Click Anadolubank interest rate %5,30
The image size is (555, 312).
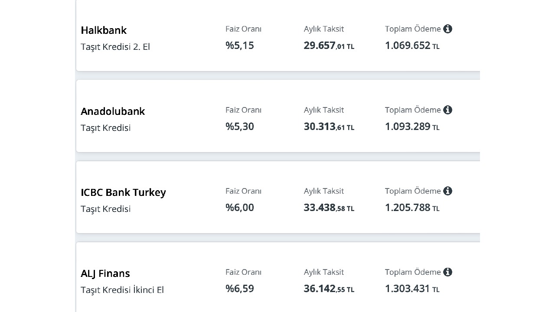tap(240, 127)
